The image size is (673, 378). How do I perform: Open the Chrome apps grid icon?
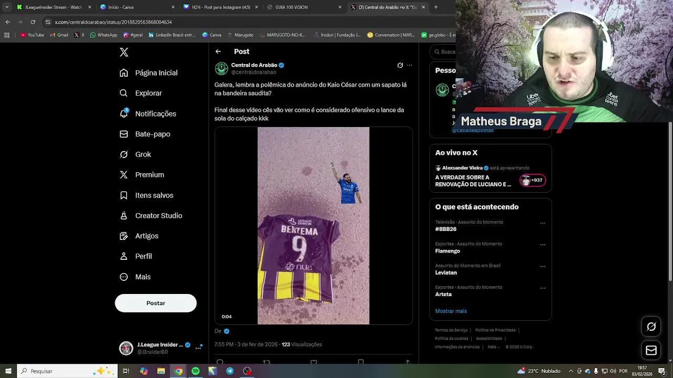(7, 35)
